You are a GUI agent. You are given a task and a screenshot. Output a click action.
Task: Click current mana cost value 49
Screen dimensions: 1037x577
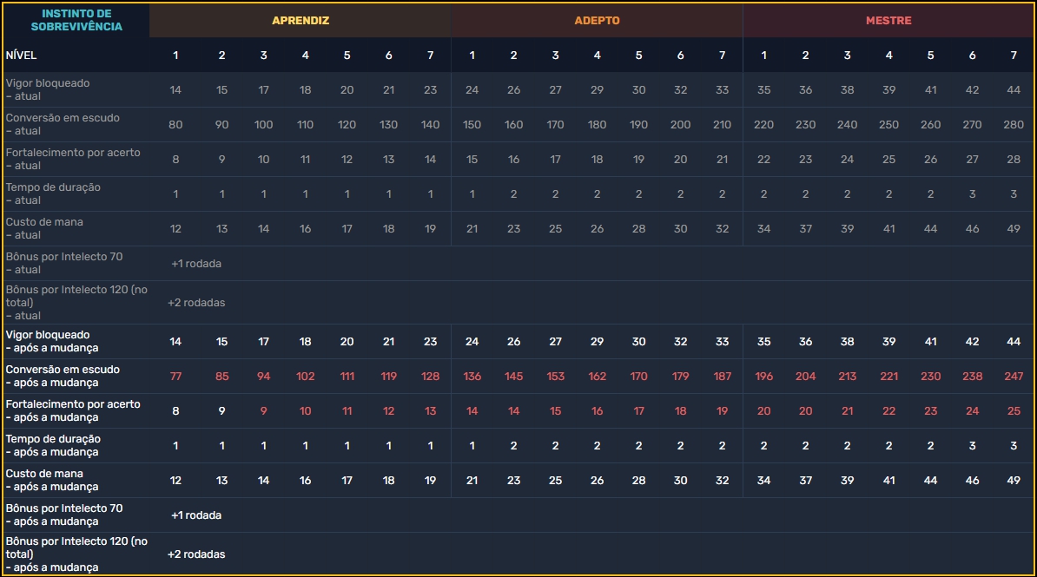click(x=1014, y=229)
